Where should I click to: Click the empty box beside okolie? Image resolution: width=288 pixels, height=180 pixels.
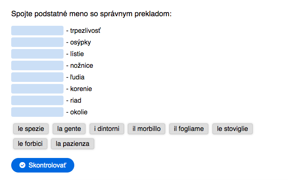[37, 112]
